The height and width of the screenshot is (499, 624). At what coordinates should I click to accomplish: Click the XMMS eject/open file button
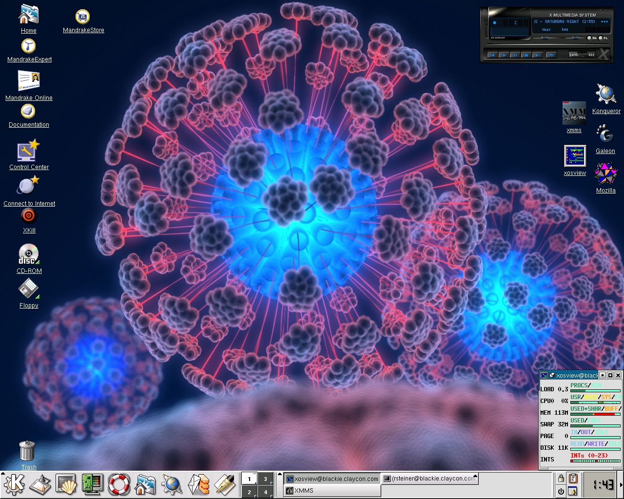551,55
